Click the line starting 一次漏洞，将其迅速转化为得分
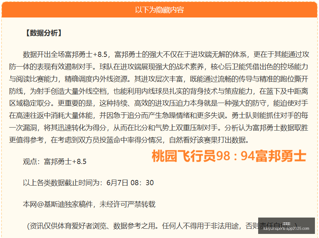This screenshot has width=319, height=238. (158, 128)
